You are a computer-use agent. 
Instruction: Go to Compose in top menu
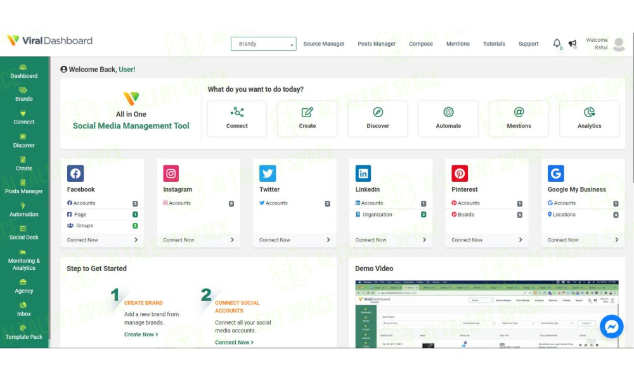pyautogui.click(x=420, y=44)
